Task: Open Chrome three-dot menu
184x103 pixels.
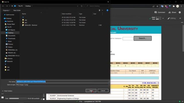Action: (x=181, y=6)
